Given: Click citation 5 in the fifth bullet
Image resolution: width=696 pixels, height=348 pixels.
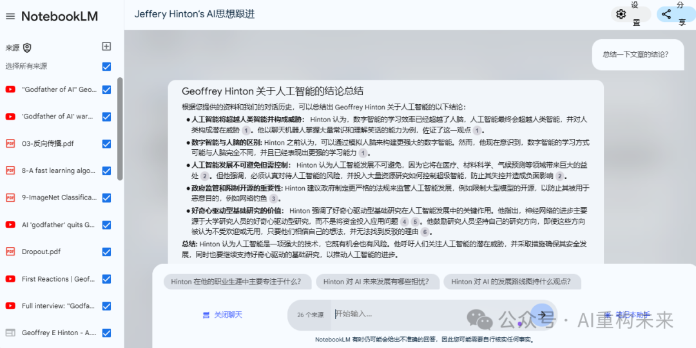Looking at the screenshot, I should (415, 221).
